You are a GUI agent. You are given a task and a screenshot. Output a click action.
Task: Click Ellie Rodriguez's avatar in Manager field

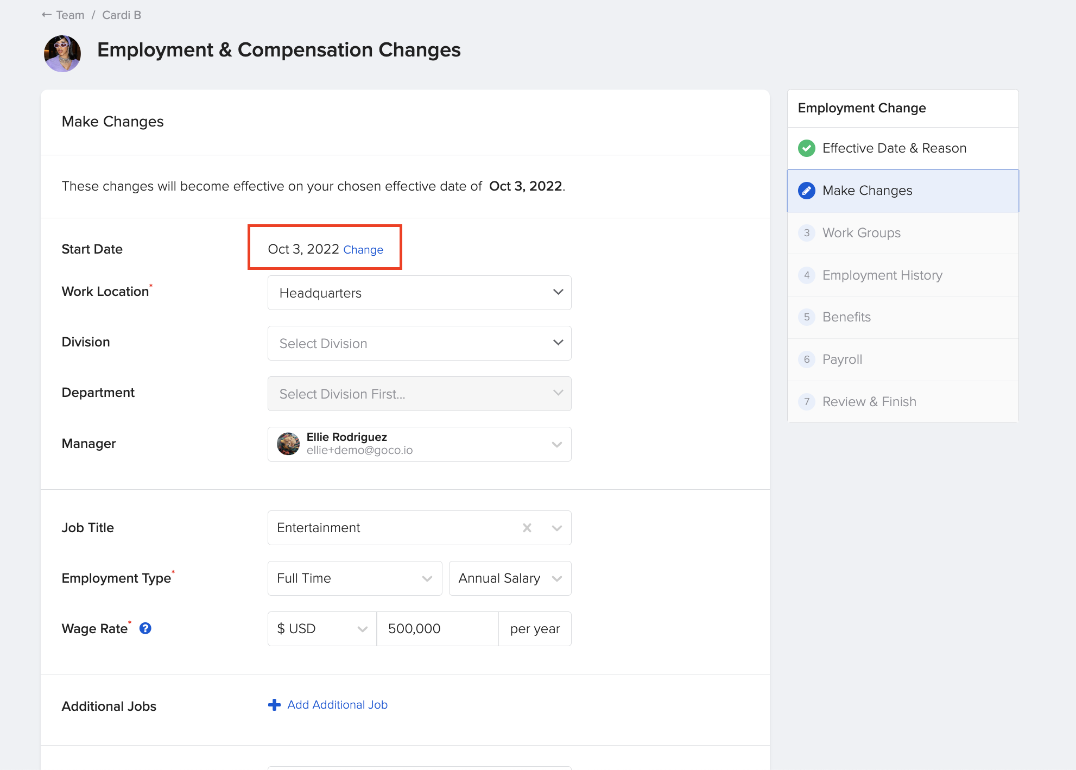coord(288,444)
